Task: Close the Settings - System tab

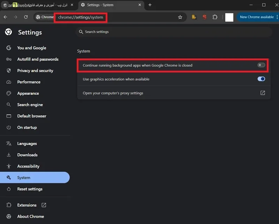Action: pyautogui.click(x=140, y=5)
